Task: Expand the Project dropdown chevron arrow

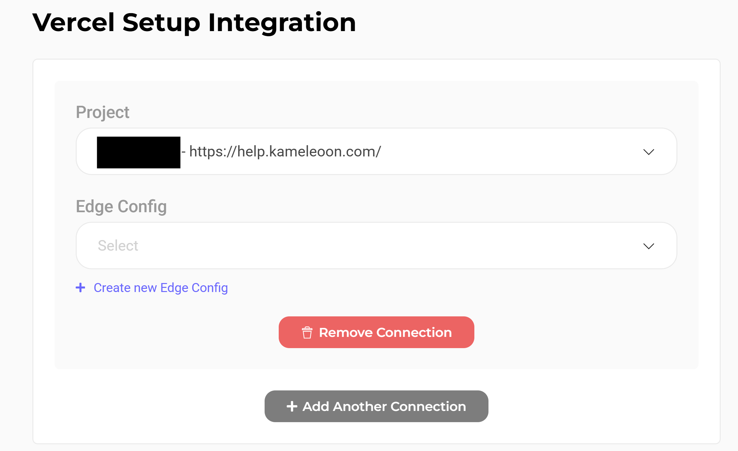Action: point(649,152)
